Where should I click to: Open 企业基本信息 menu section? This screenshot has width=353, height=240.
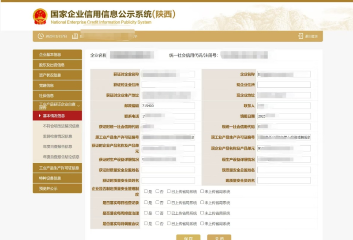point(57,54)
